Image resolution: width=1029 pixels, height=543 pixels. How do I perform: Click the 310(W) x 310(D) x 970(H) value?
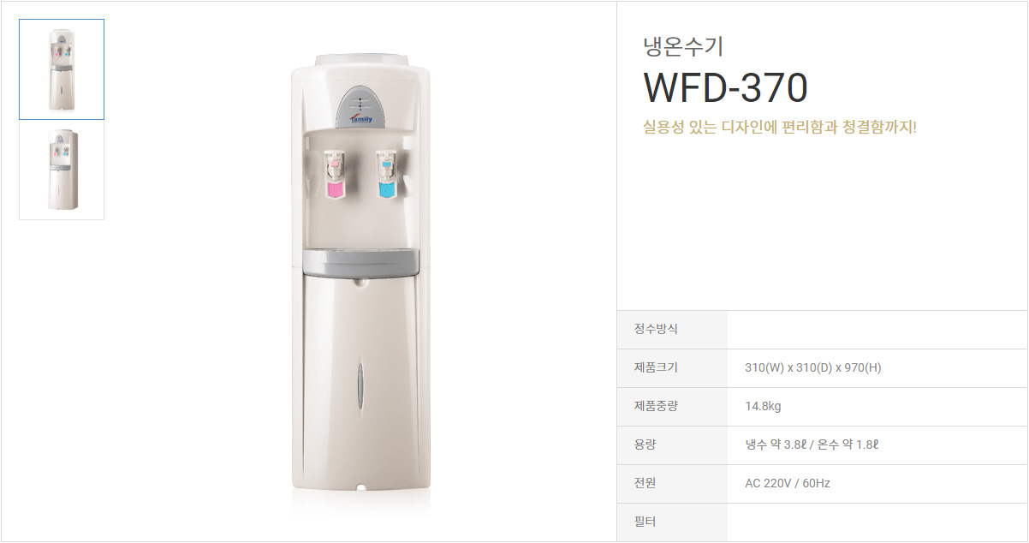(813, 368)
